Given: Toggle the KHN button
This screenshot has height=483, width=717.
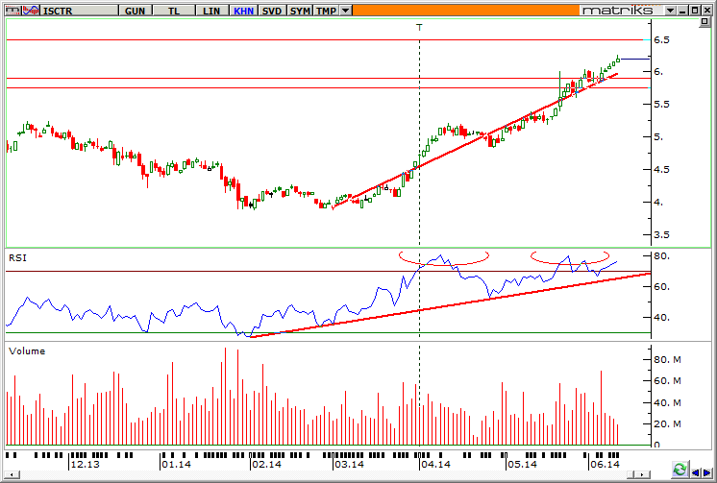Looking at the screenshot, I should tap(244, 10).
